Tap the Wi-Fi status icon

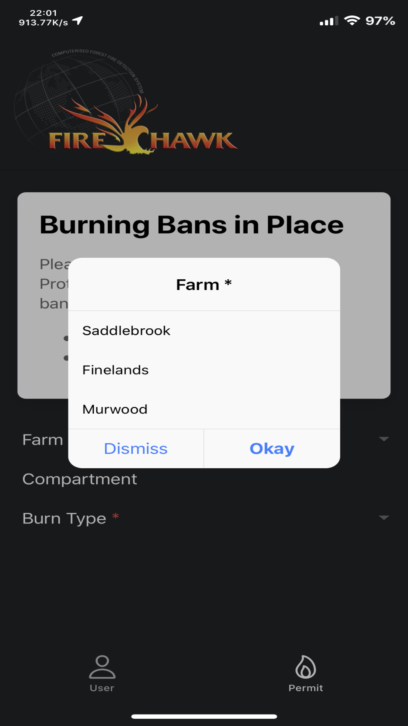point(352,20)
